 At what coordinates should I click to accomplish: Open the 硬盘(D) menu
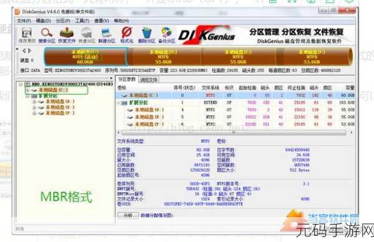pyautogui.click(x=43, y=21)
